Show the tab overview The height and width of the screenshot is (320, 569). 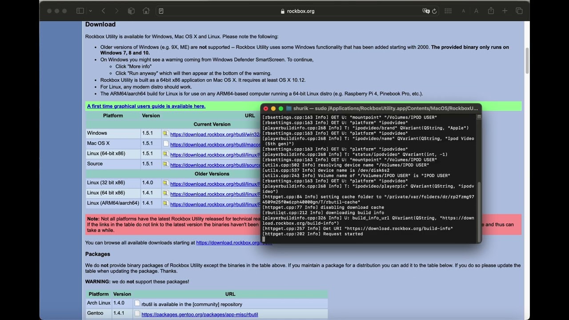[x=519, y=11]
